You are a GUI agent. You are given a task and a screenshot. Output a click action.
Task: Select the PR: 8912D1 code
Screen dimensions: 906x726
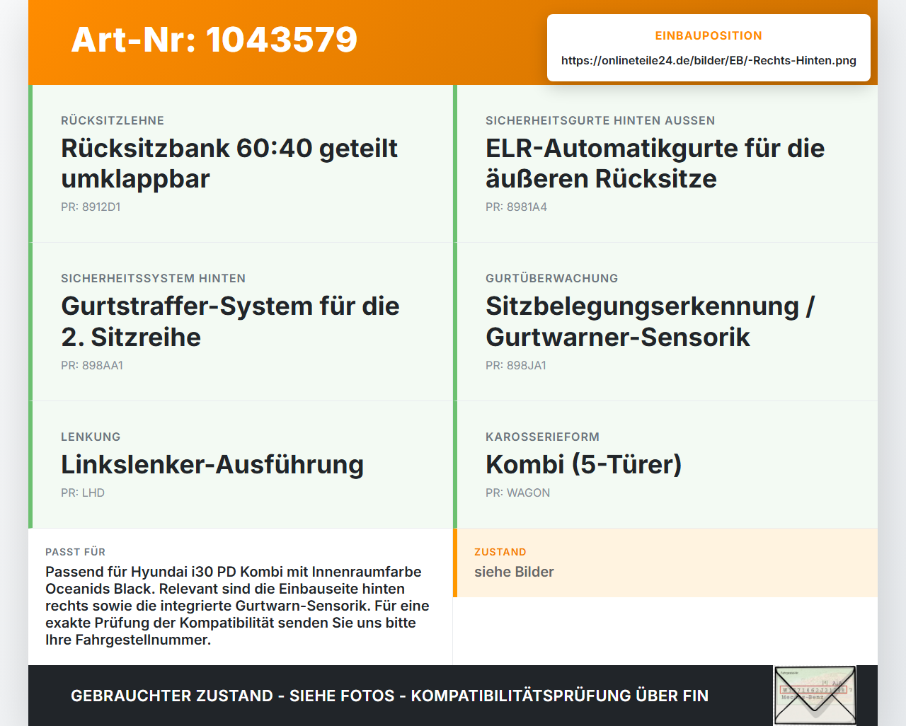[91, 207]
